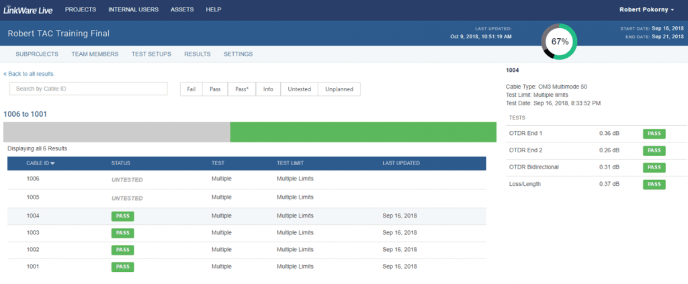Image resolution: width=688 pixels, height=284 pixels.
Task: Open the Projects menu
Action: (x=80, y=10)
